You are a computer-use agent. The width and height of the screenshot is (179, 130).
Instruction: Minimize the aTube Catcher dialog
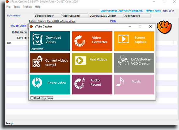pyautogui.click(x=130, y=27)
